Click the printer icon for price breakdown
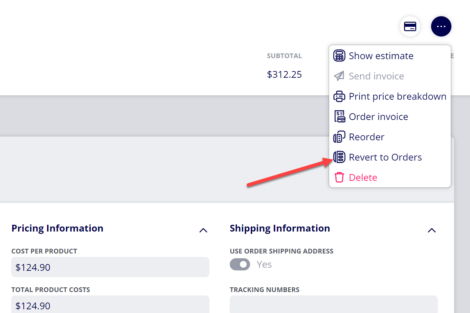 (x=339, y=96)
